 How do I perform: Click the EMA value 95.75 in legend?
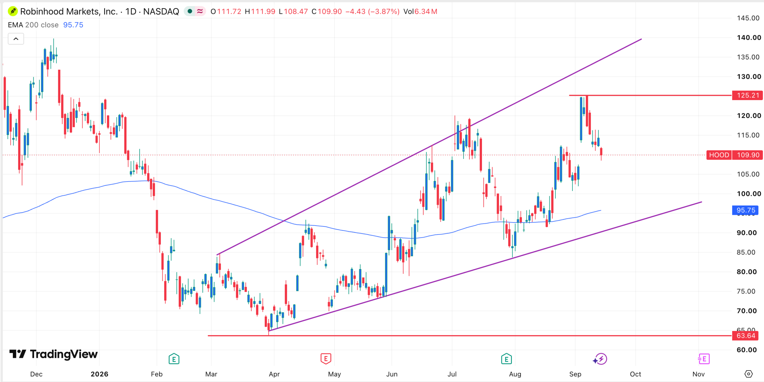73,25
